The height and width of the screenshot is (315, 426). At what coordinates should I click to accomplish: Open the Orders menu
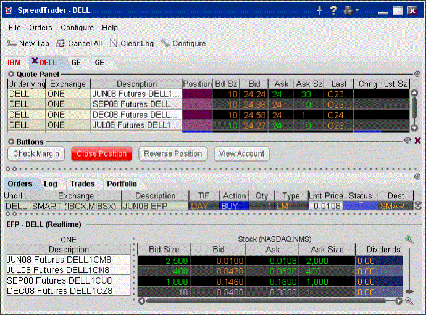click(41, 28)
